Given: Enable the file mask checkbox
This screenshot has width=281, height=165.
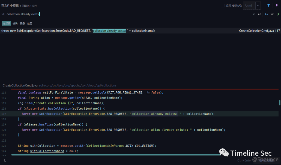Looking at the screenshot, I should point(222,5).
